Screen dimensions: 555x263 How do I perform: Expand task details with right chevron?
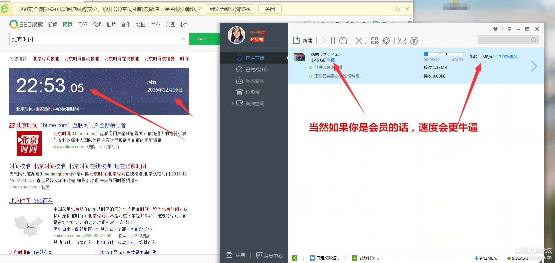tap(534, 66)
